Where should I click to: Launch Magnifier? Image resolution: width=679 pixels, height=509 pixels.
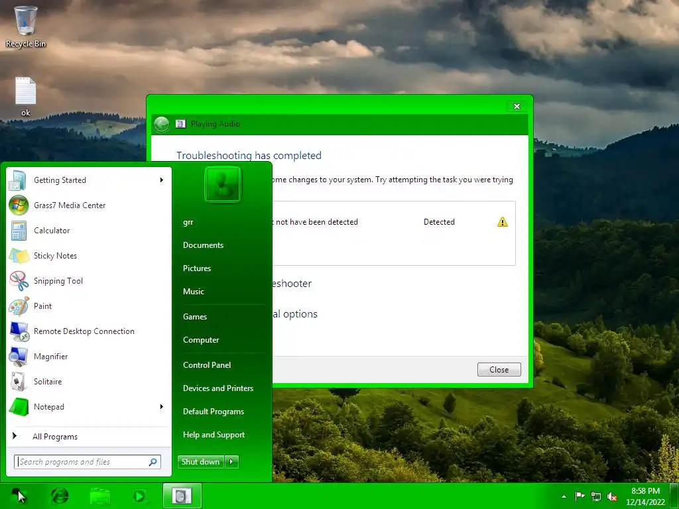(x=89, y=356)
